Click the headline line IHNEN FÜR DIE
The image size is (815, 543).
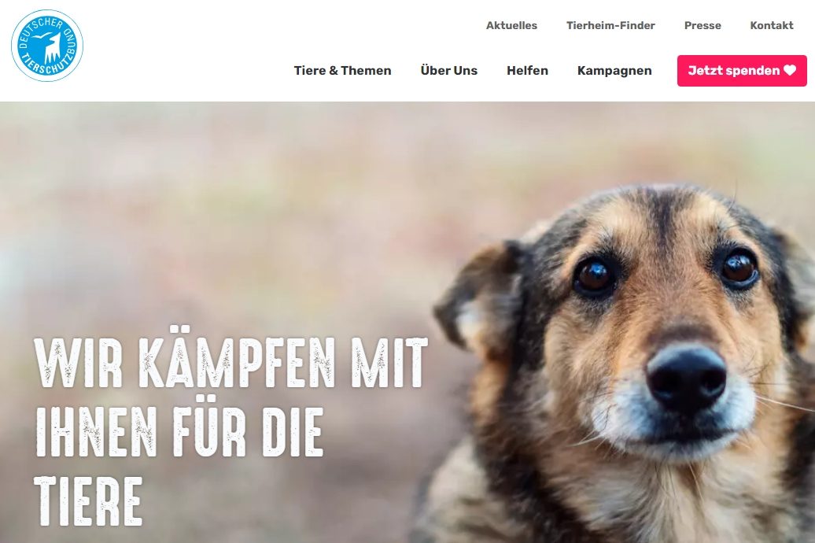pyautogui.click(x=179, y=432)
